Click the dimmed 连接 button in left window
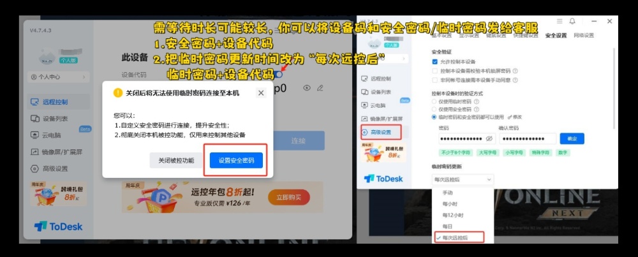638x257 pixels. click(298, 141)
